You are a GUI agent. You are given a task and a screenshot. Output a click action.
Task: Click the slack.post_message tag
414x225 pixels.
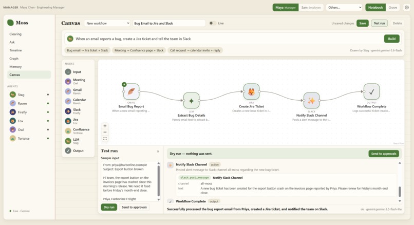194,178
